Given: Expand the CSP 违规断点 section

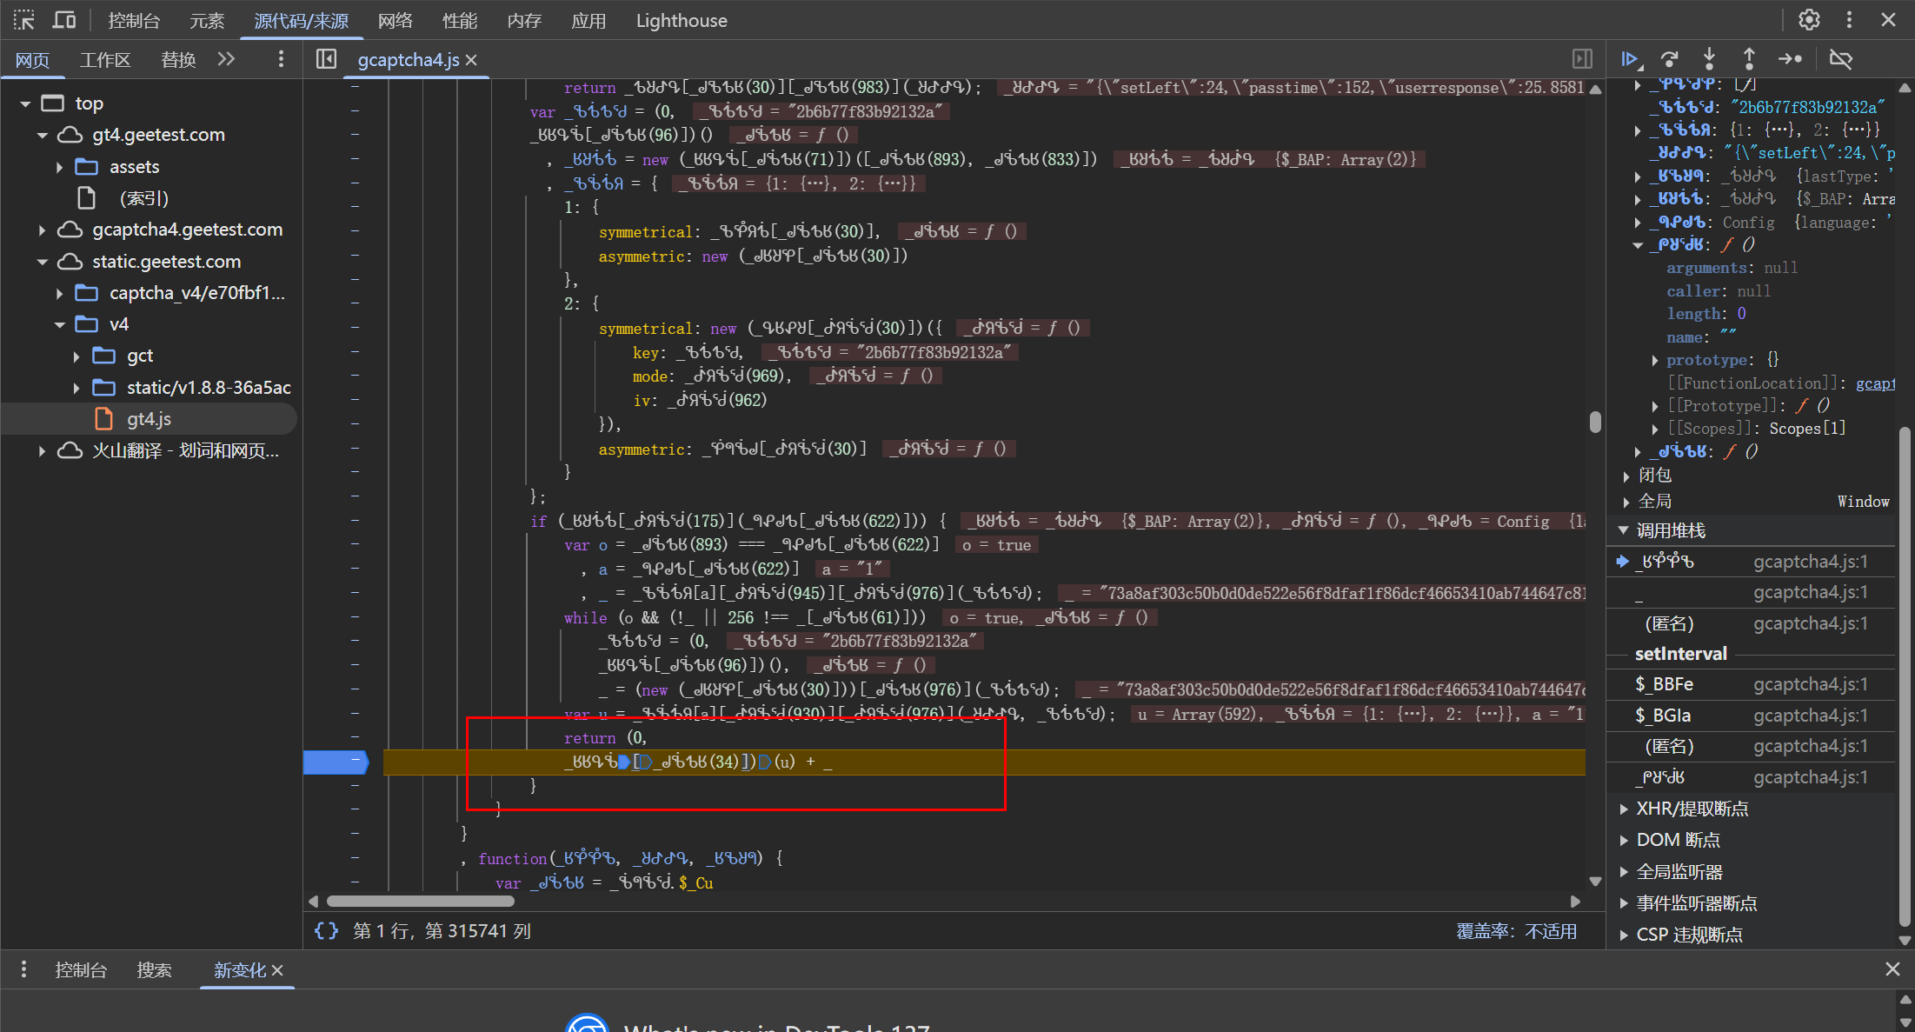Looking at the screenshot, I should pos(1623,935).
